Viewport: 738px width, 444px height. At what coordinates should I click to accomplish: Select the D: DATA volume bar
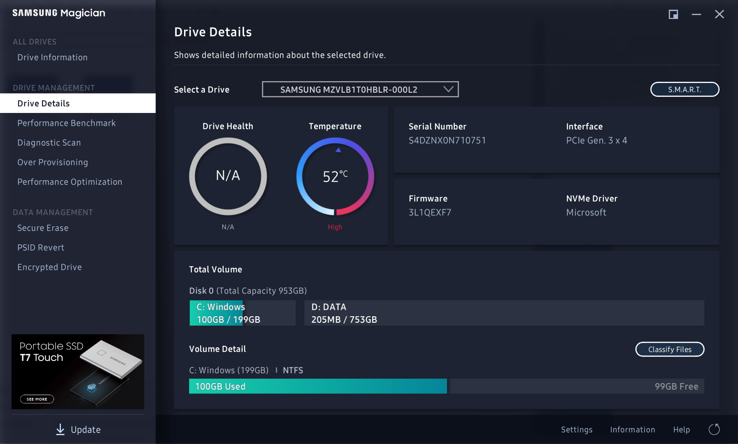click(504, 313)
